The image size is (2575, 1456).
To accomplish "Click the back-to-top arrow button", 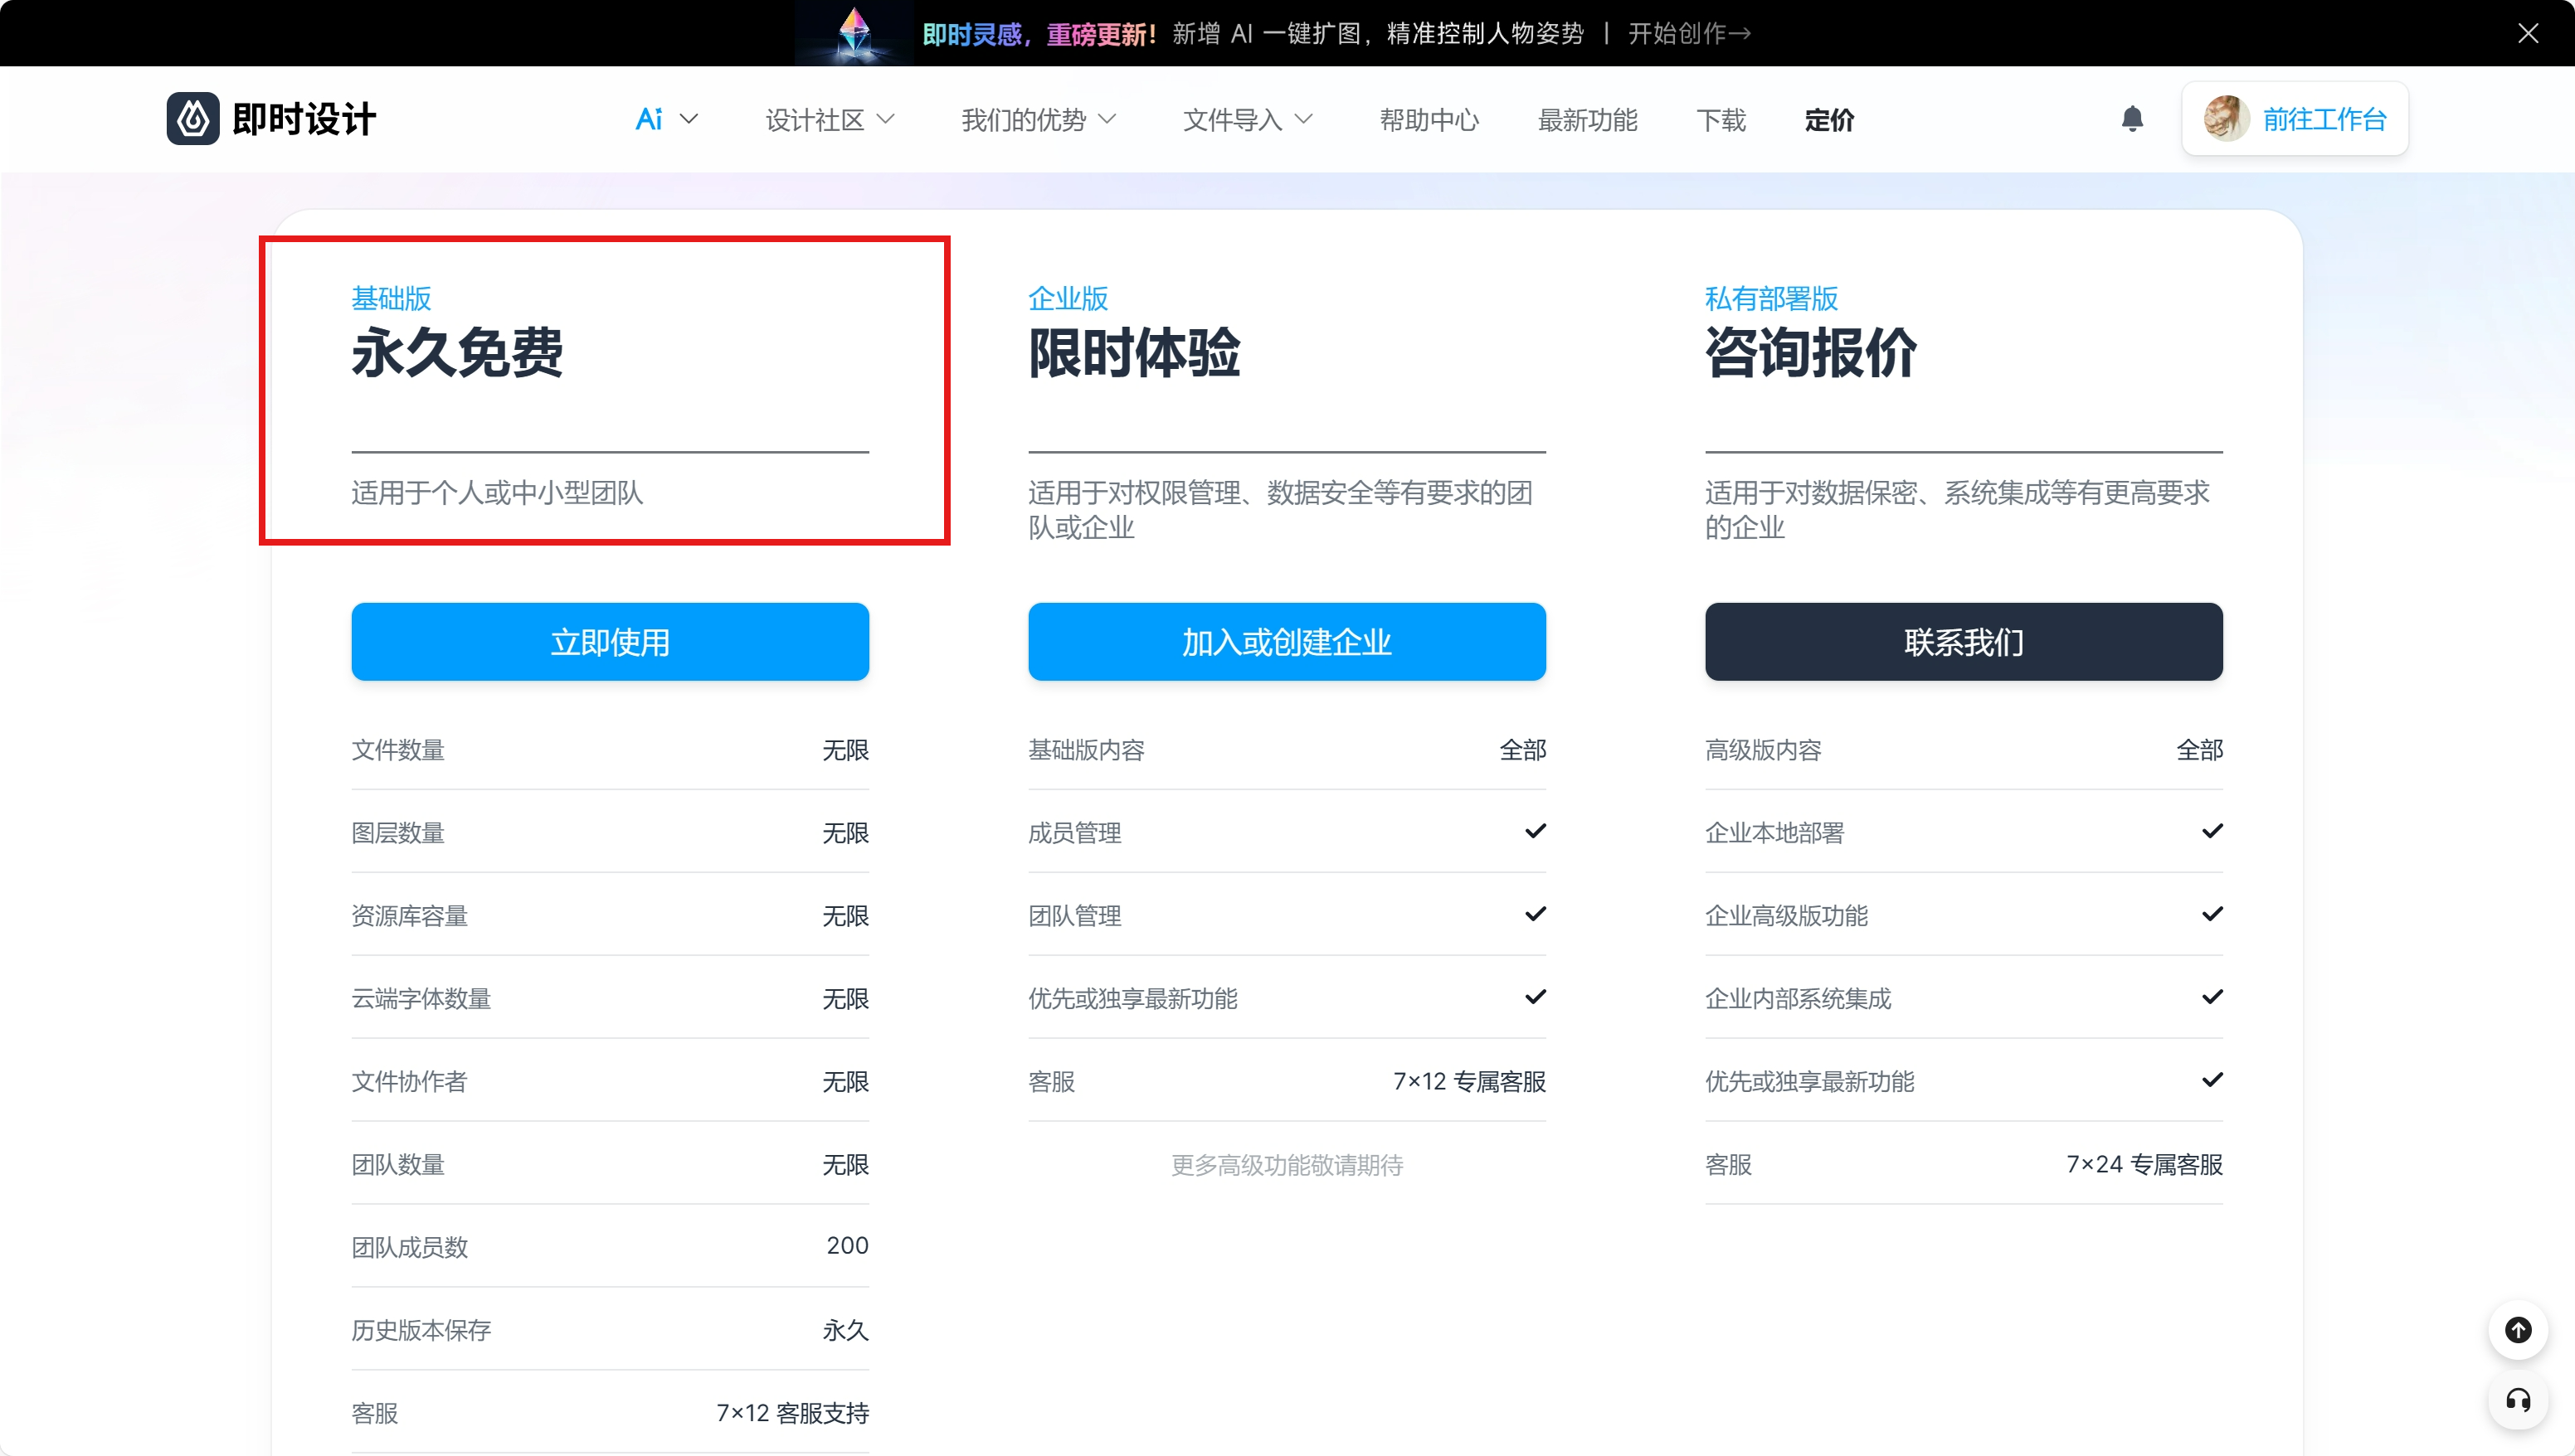I will pos(2518,1329).
